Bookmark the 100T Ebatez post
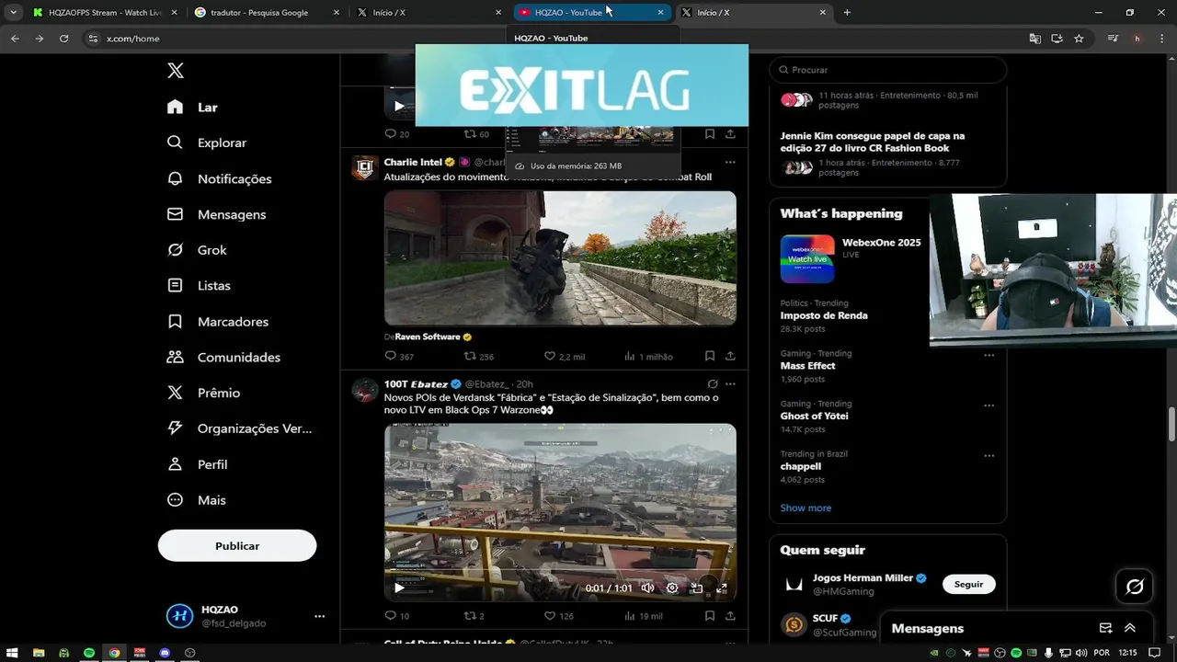1177x662 pixels. (x=710, y=615)
